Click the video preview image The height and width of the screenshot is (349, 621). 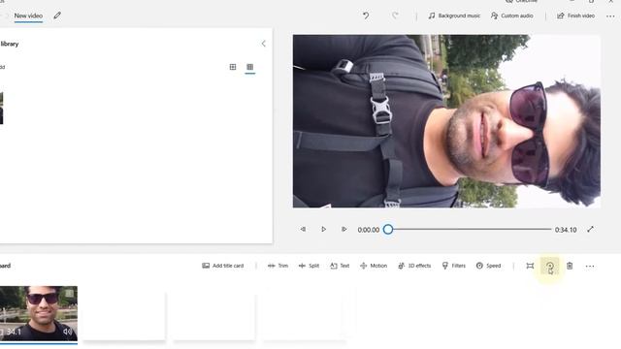[446, 121]
